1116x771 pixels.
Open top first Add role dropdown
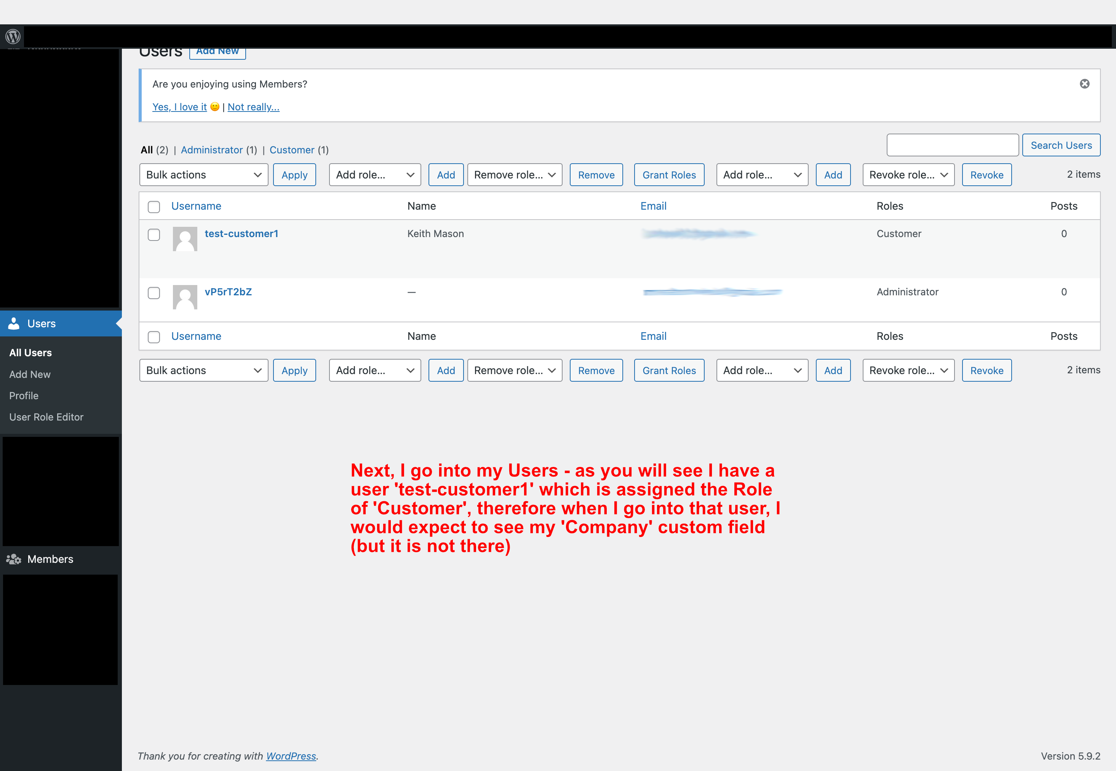(375, 175)
